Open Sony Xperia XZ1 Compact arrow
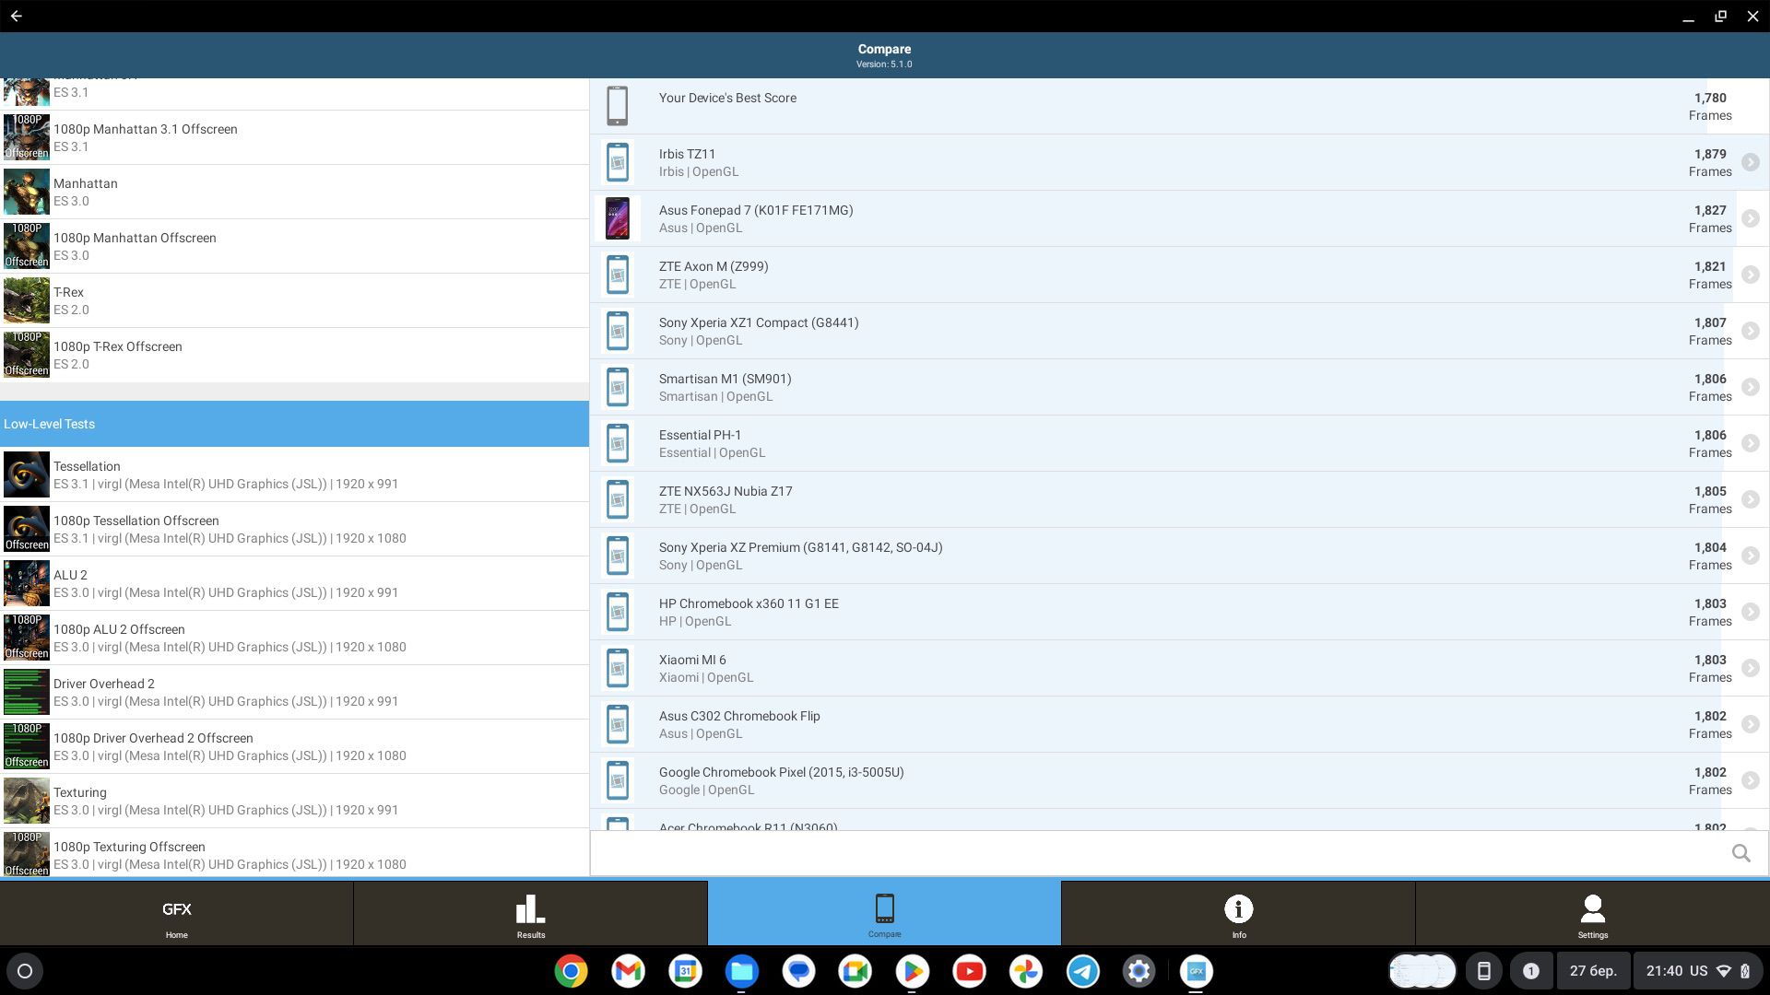The height and width of the screenshot is (995, 1770). click(x=1750, y=331)
